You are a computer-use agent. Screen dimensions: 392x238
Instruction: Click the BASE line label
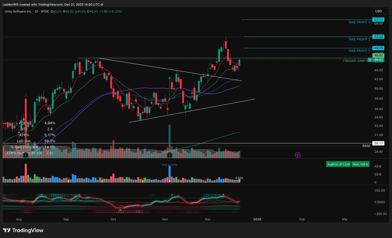(x=366, y=146)
